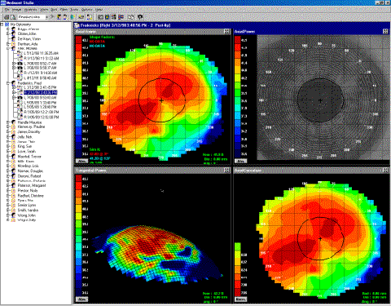
Task: Select Love, Sarah in patient list
Action: tap(27, 151)
